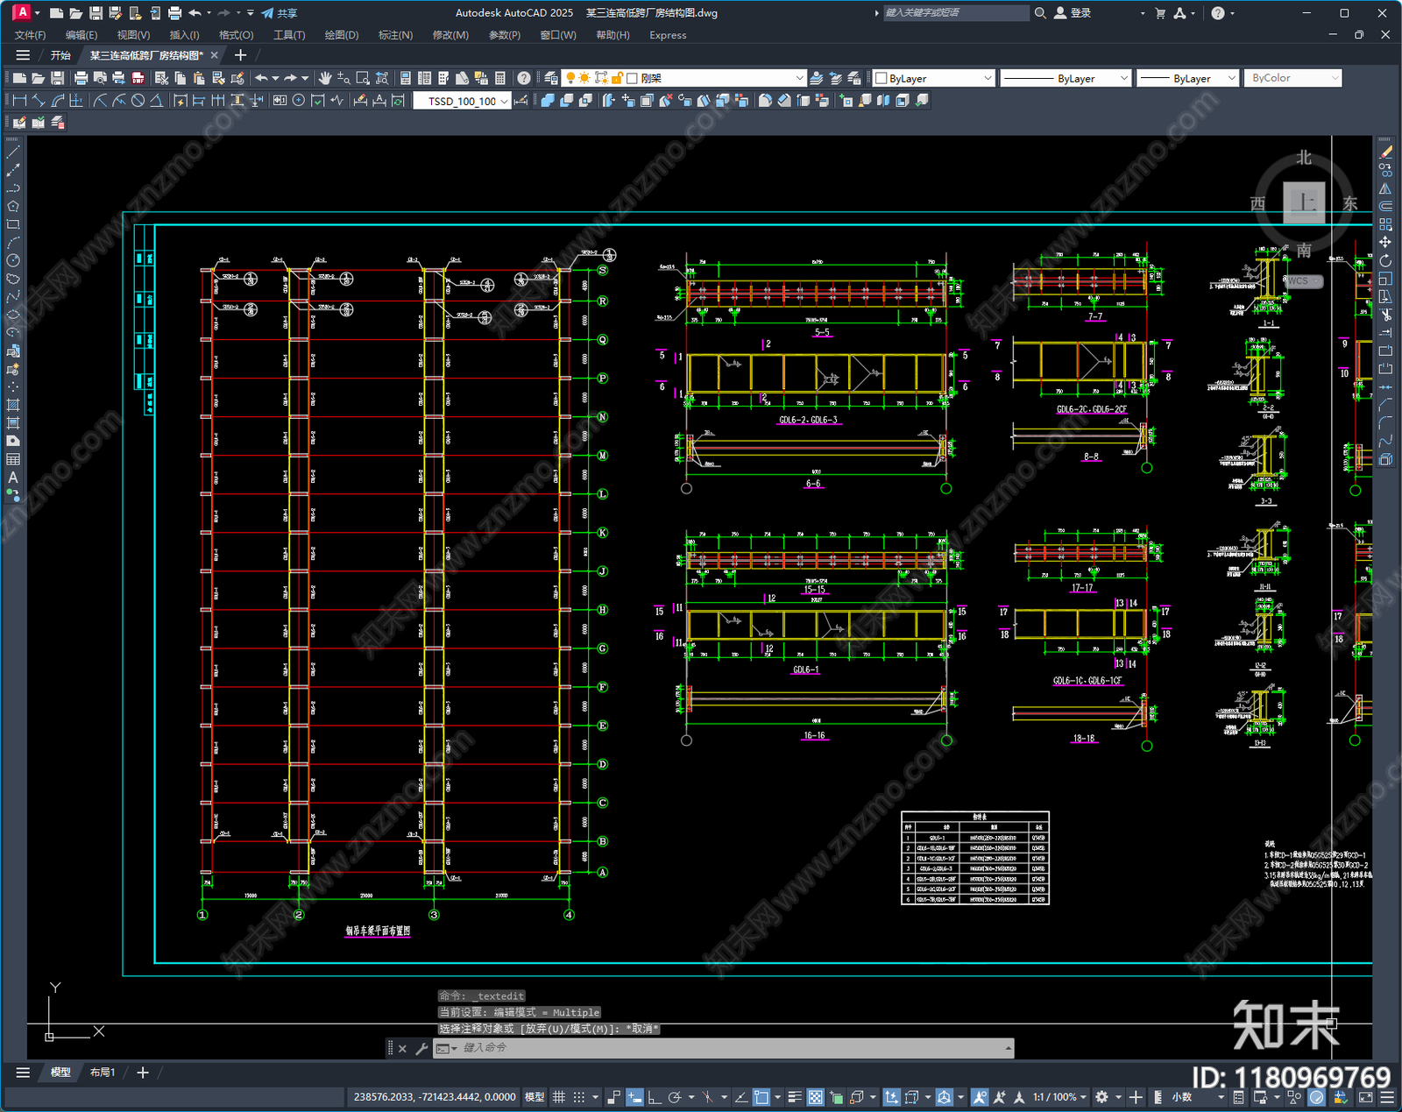
Task: Click the 共享 share button
Action: pyautogui.click(x=280, y=13)
